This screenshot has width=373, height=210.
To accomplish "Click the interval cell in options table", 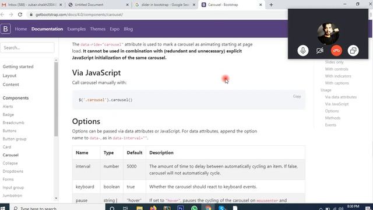I will [x=86, y=170].
